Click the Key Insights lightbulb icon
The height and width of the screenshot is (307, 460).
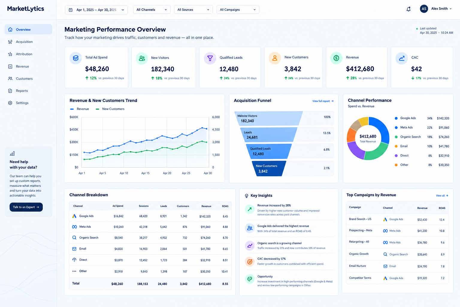click(246, 196)
